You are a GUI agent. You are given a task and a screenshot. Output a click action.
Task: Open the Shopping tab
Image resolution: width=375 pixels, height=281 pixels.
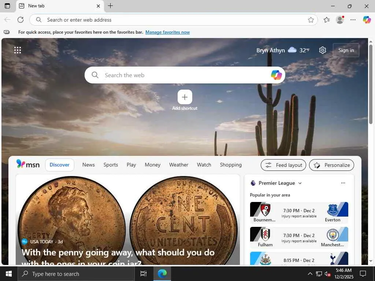click(x=231, y=165)
